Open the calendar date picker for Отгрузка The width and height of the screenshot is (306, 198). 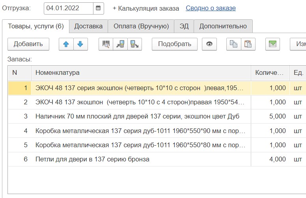click(99, 8)
